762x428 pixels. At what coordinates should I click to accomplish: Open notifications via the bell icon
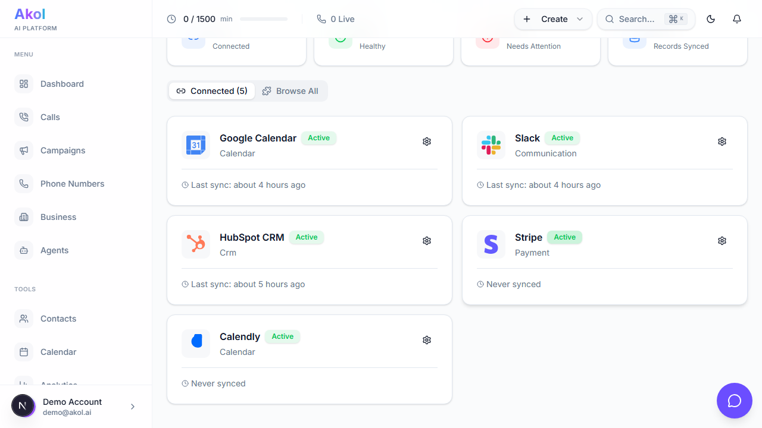point(736,18)
